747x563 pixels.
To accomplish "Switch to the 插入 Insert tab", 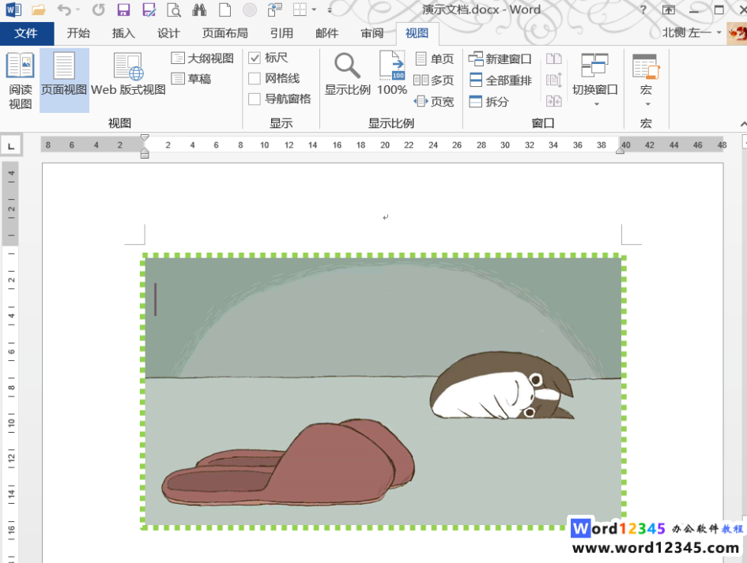I will pos(123,33).
